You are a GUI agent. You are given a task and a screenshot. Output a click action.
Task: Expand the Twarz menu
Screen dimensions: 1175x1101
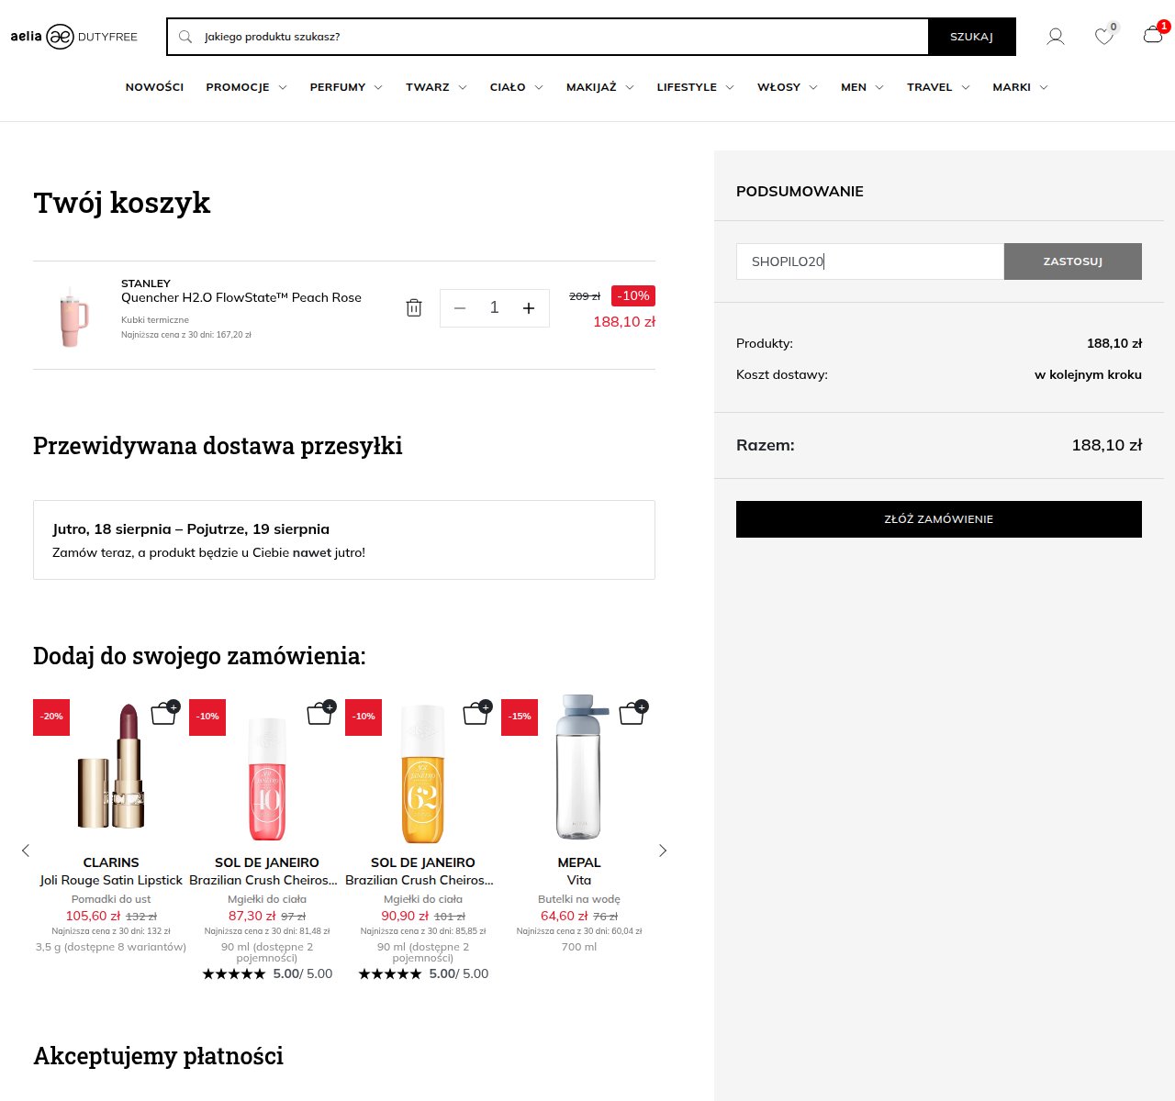tap(436, 87)
